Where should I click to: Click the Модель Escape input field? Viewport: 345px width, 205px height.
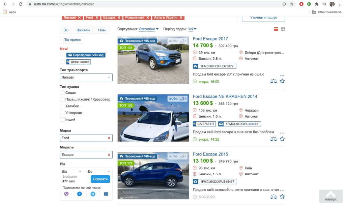coord(83,155)
